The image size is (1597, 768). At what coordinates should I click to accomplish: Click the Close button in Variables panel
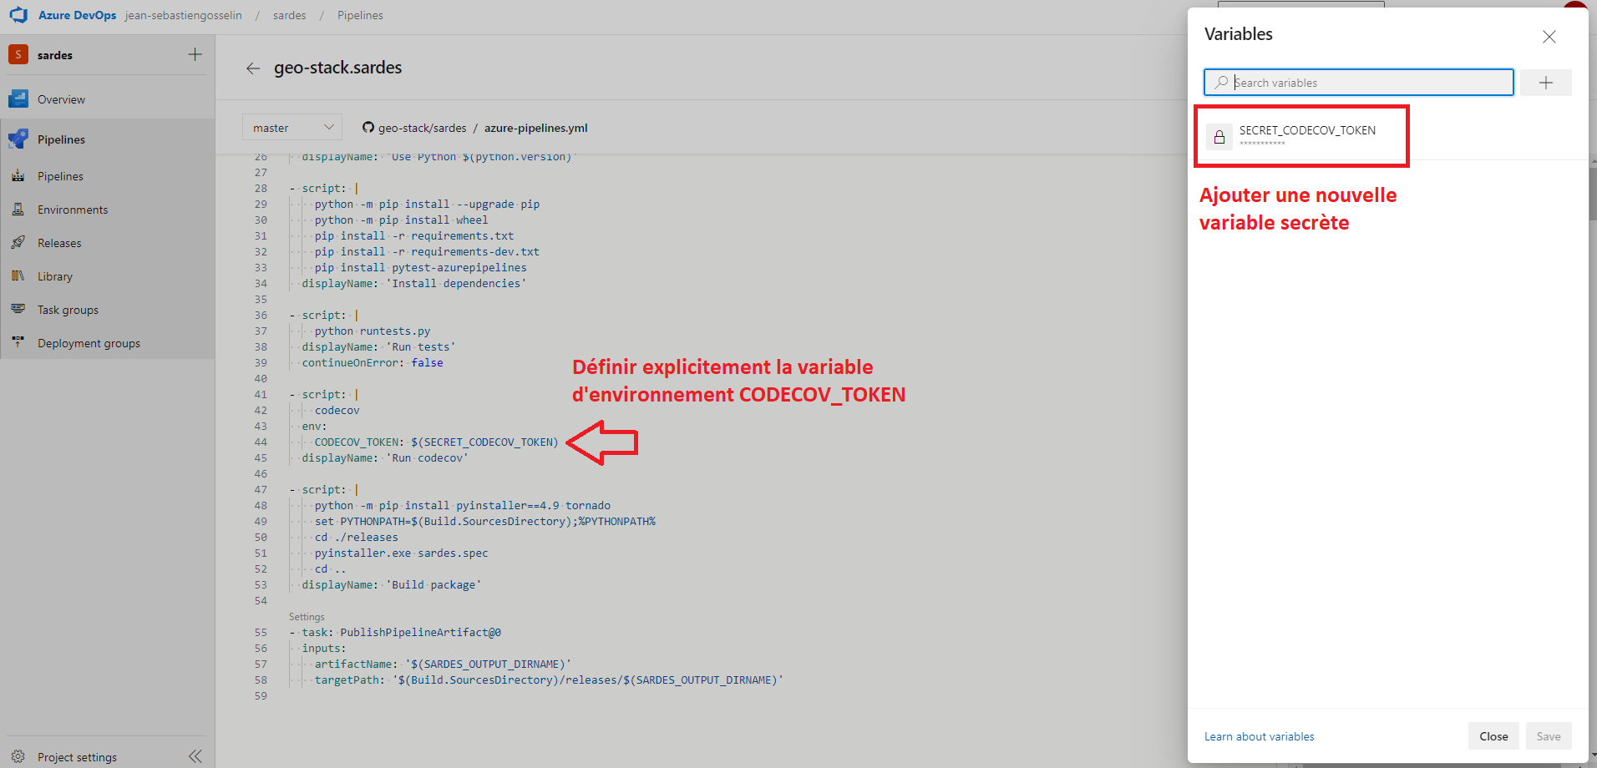pos(1493,736)
